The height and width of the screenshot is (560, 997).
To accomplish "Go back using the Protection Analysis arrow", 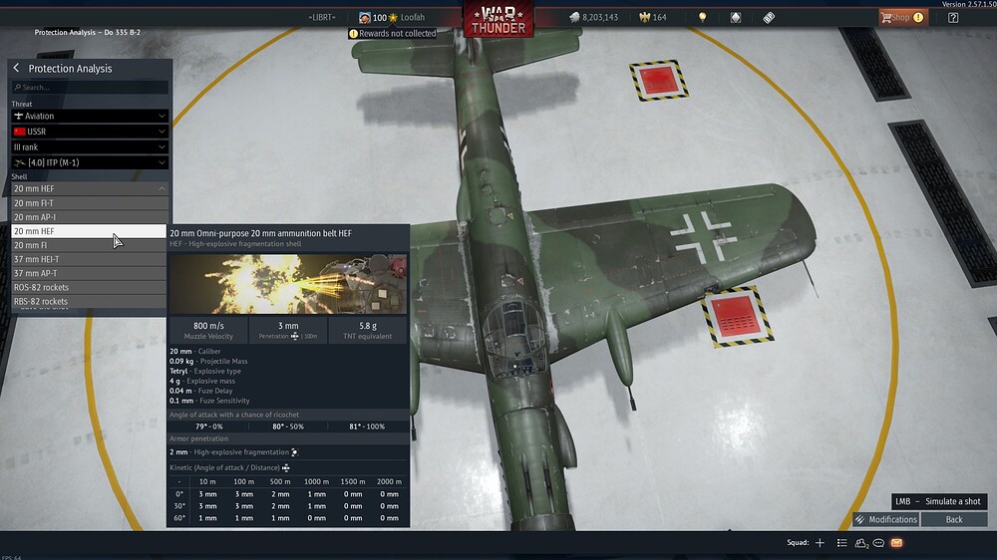I will [17, 68].
